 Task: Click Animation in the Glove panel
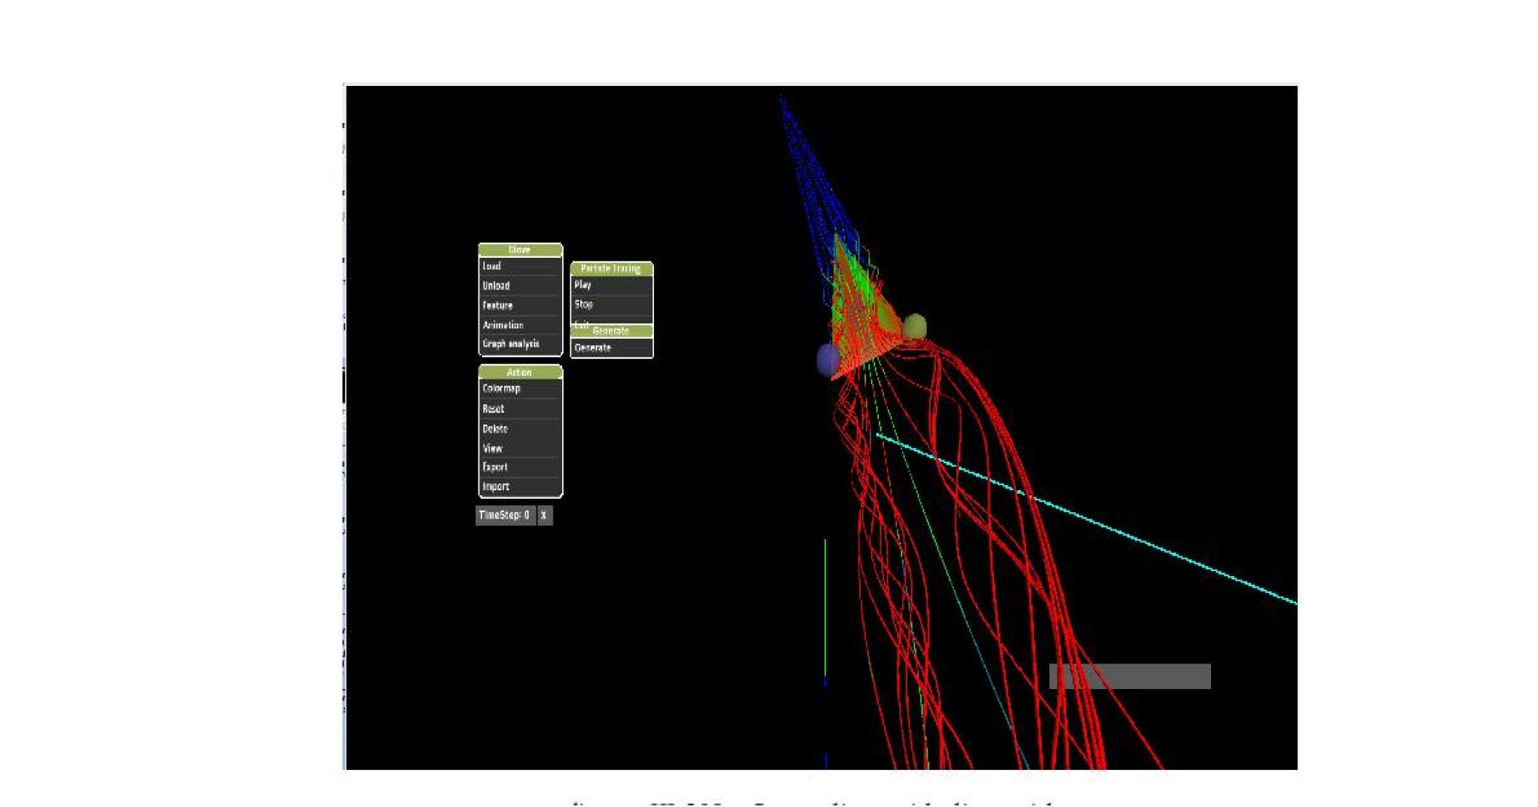(502, 323)
